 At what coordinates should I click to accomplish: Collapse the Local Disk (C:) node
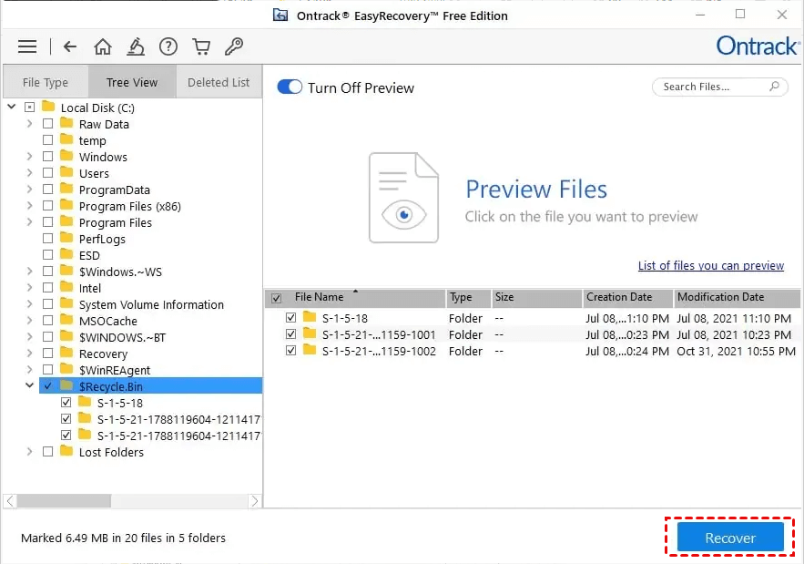[x=11, y=107]
